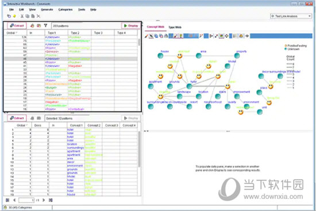
Task: Click the legend list icon in web toolbar
Action: [x=235, y=36]
